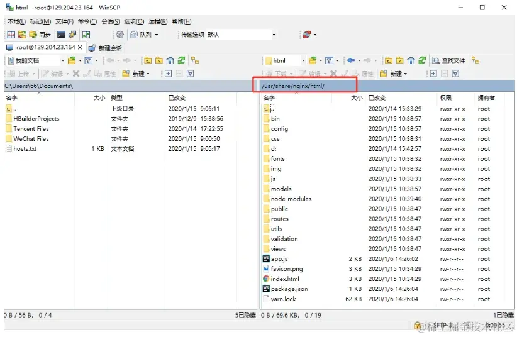
Task: Click the red-blue reconnect session icon
Action: [307, 35]
